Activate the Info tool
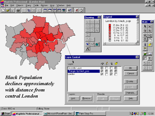 click(145, 44)
